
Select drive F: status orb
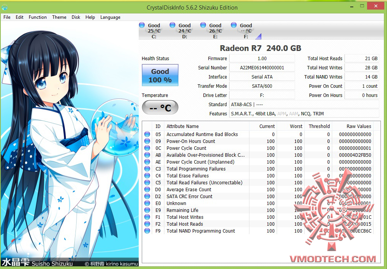[234, 25]
